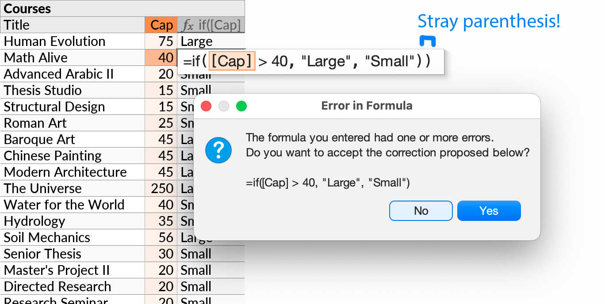
Task: Click the fx function icon in formula bar
Action: pos(188,25)
